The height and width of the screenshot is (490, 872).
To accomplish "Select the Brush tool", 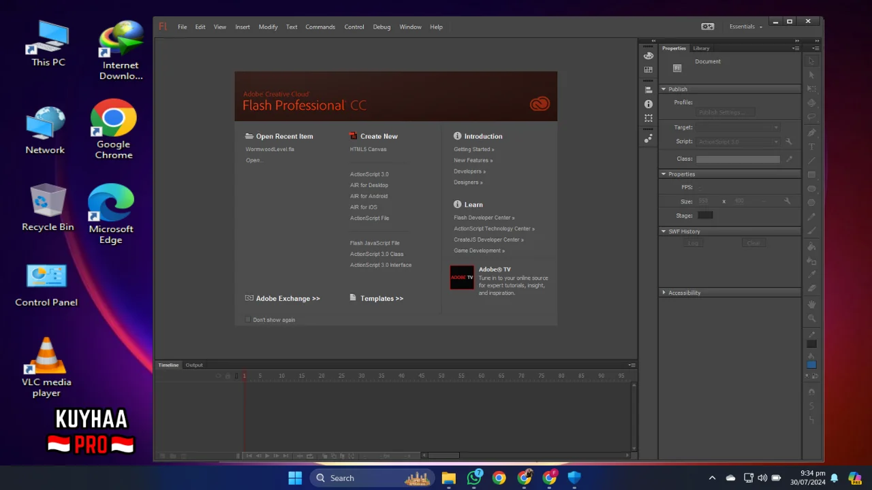I will [x=811, y=231].
